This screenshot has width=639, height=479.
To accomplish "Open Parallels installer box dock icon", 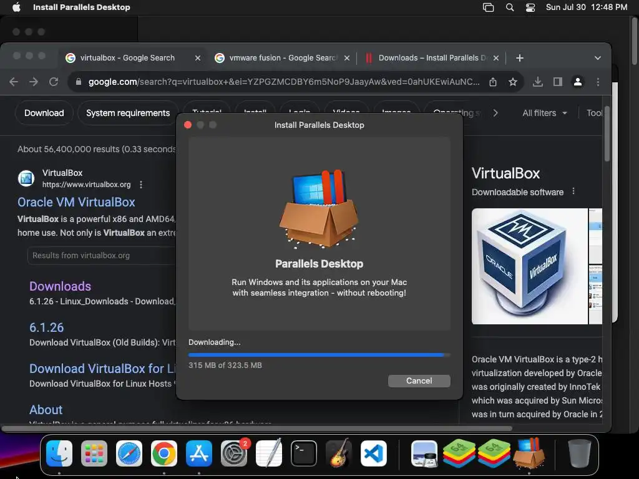I will (x=529, y=453).
